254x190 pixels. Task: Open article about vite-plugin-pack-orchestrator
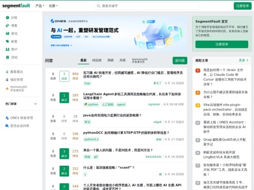point(225,109)
